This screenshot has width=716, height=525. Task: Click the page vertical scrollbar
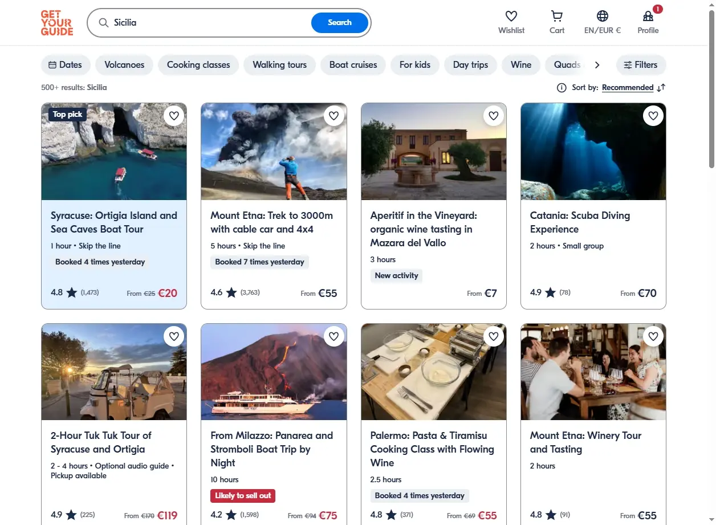click(711, 88)
